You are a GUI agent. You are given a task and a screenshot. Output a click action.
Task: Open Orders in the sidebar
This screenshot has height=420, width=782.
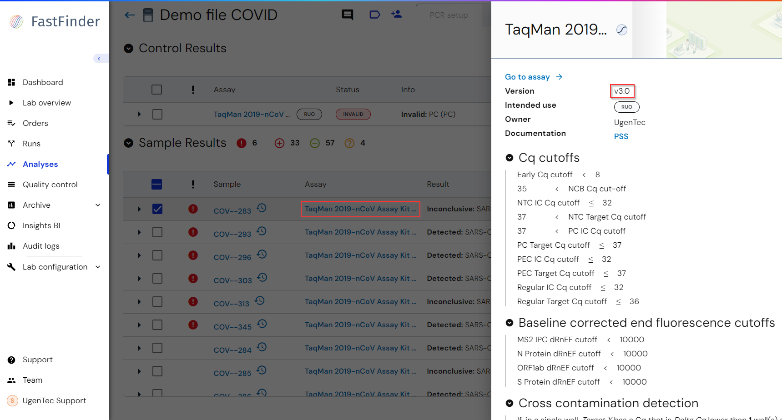coord(35,123)
